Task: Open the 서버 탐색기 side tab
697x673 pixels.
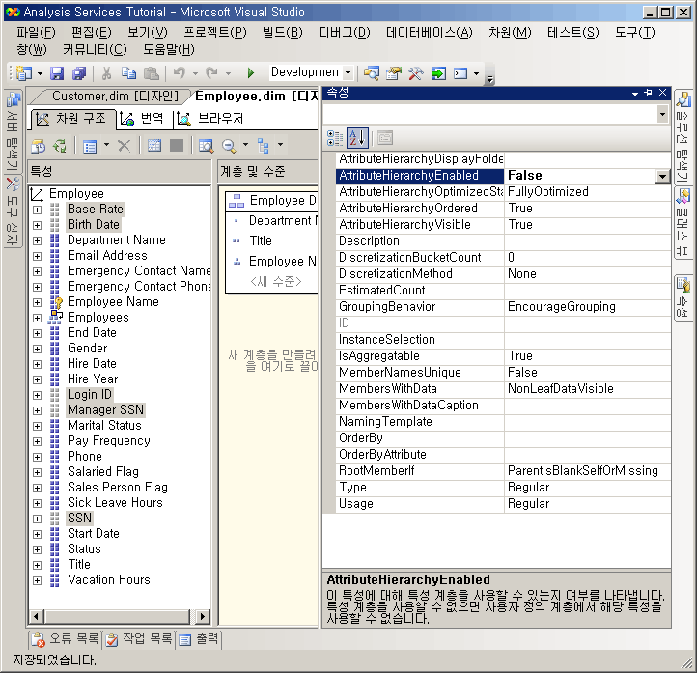Action: [x=13, y=132]
